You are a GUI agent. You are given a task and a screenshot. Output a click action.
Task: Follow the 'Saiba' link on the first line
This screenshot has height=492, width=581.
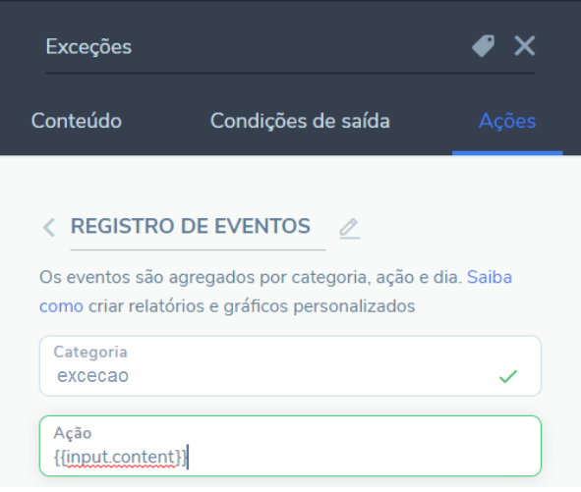490,277
